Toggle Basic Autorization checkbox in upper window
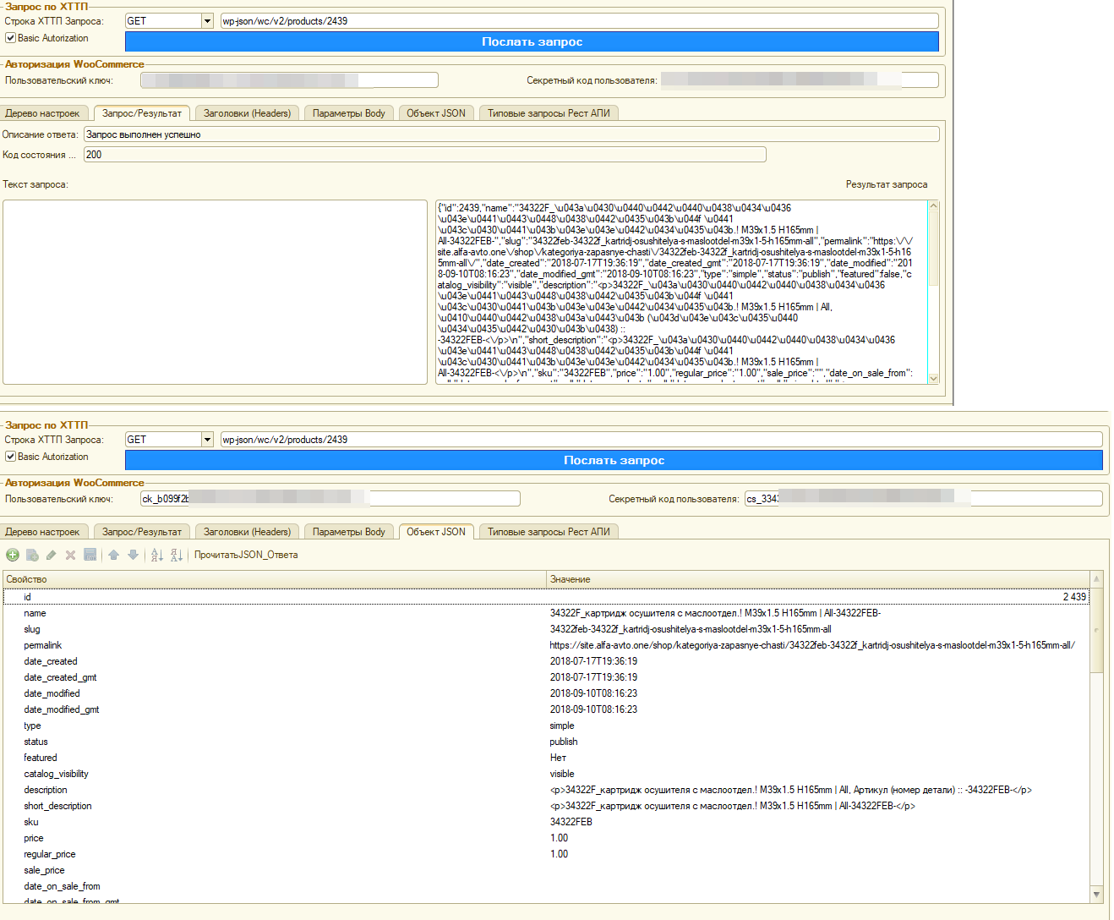The image size is (1114, 920). (x=10, y=38)
